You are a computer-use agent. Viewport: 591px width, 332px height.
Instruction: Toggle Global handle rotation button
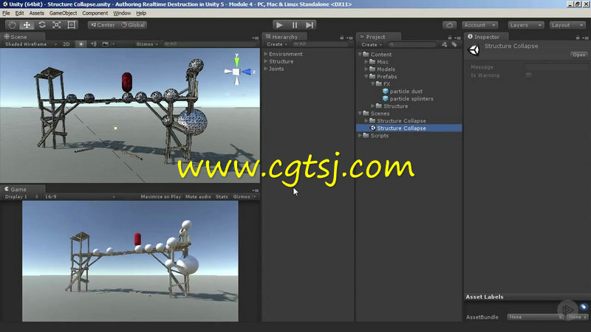point(133,25)
